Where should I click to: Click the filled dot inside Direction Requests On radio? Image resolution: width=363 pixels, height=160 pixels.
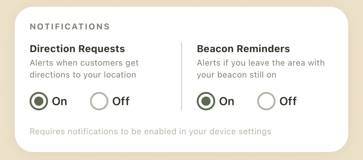(39, 101)
